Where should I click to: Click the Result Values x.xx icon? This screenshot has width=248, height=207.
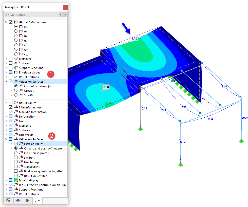click(x=16, y=102)
